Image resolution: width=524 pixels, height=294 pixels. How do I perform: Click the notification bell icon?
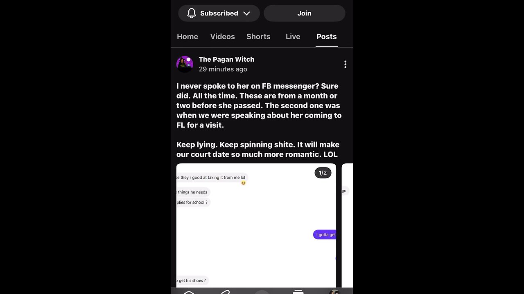pos(191,13)
